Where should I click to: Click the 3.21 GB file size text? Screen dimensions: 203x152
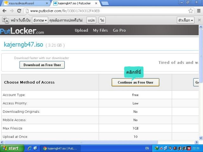(55, 45)
